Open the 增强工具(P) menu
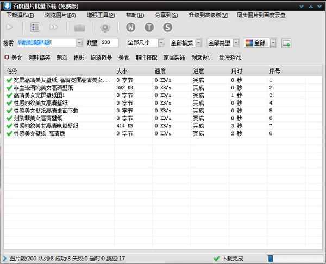The height and width of the screenshot is (264, 326). [x=101, y=15]
